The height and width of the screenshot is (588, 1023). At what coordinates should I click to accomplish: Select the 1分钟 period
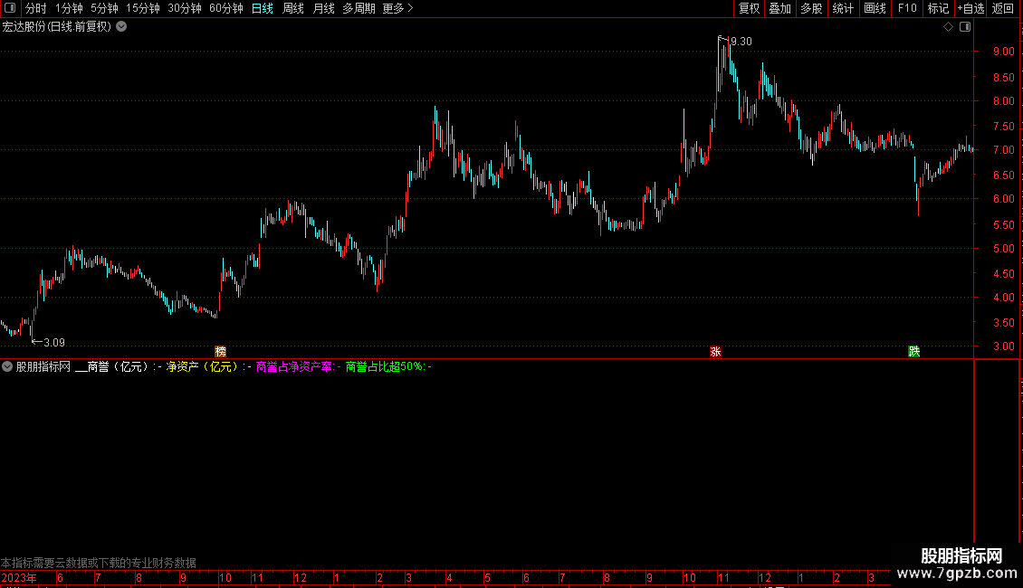point(69,8)
